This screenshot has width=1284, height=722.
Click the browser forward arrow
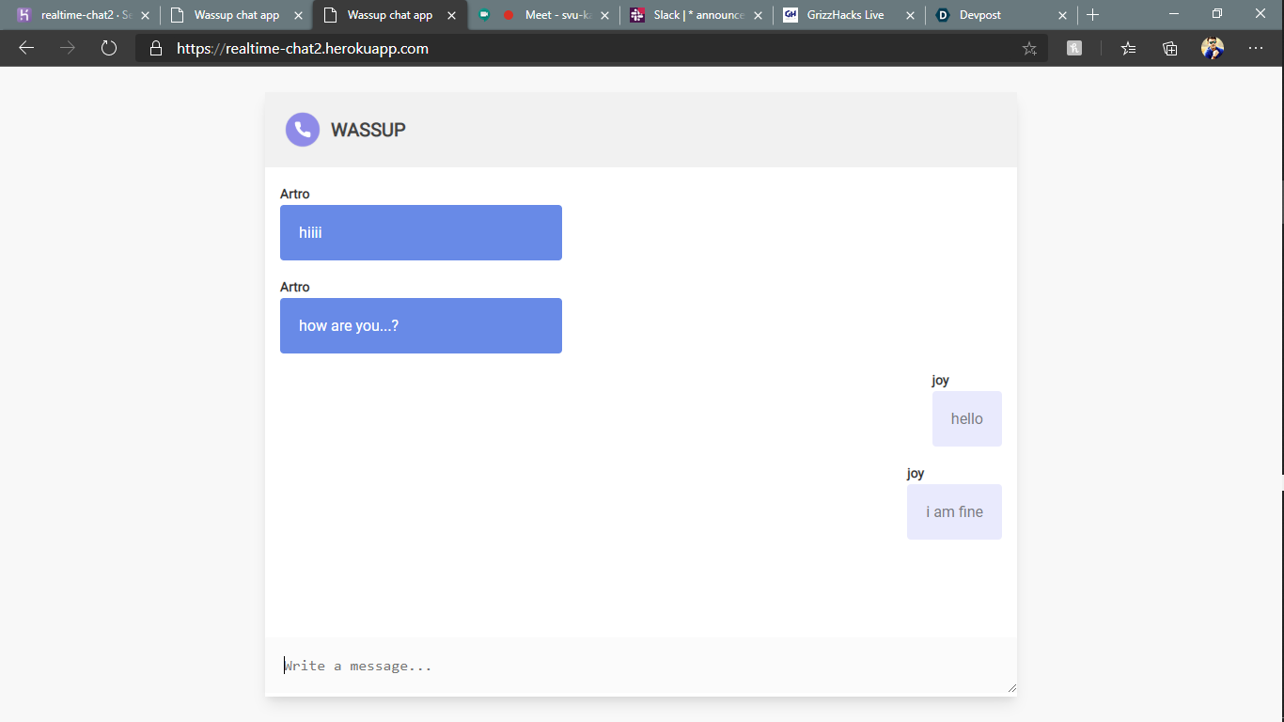point(68,48)
